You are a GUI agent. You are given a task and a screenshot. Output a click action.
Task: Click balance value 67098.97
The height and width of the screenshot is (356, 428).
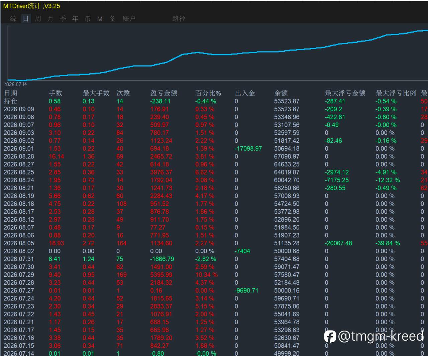tap(287, 156)
